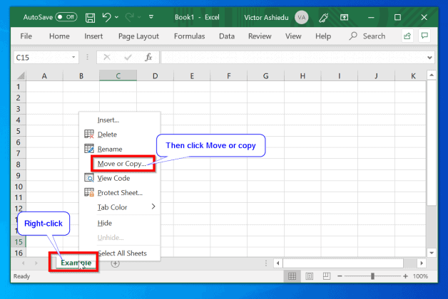Expand the formula bar chevron
Screen dimensions: 448x299
pyautogui.click(x=429, y=58)
